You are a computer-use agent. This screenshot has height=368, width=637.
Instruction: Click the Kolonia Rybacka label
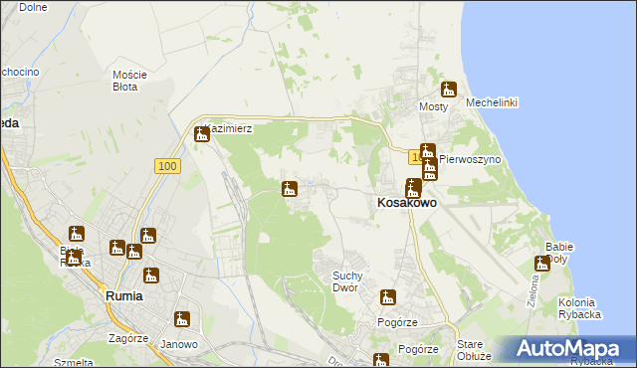coord(579,308)
